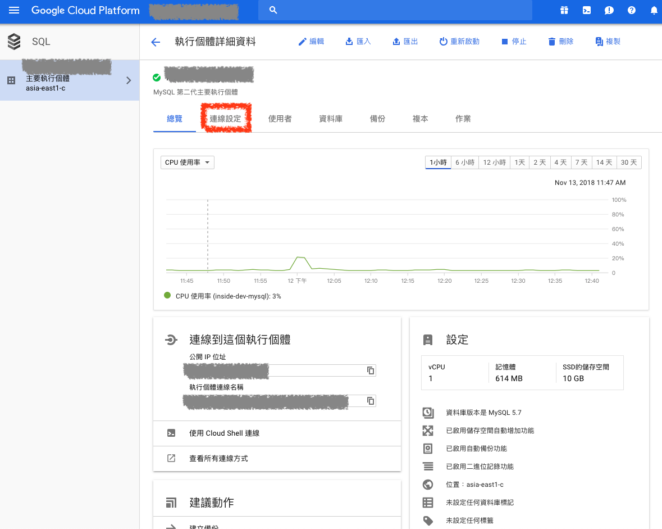Image resolution: width=662 pixels, height=529 pixels.
Task: Click the 刪除 delete button
Action: point(560,42)
